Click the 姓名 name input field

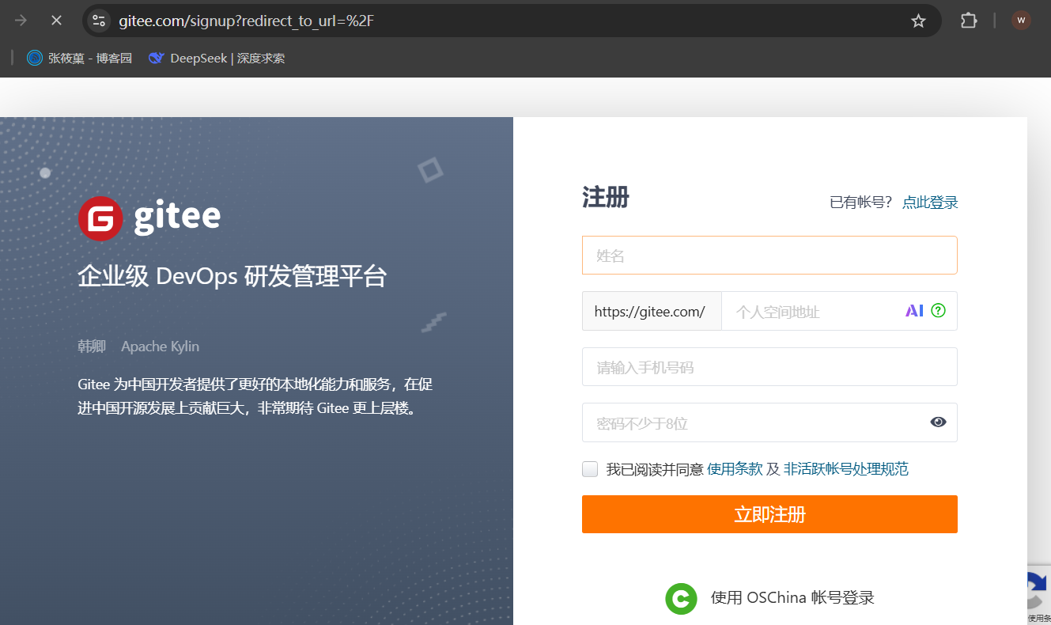coord(769,256)
